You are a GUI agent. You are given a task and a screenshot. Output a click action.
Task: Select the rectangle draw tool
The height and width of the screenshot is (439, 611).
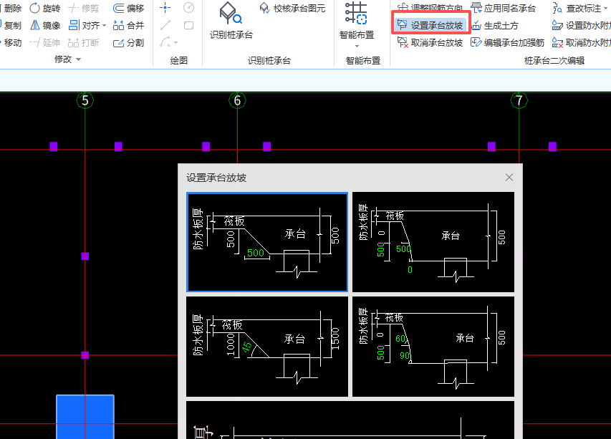(188, 25)
